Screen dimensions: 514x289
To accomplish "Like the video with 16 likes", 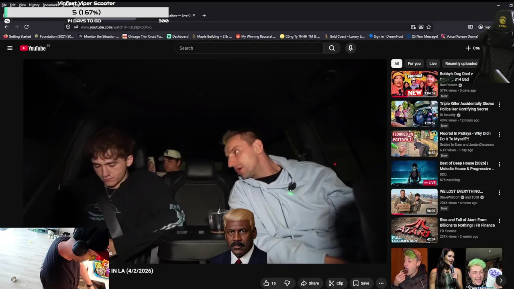I will click(269, 283).
